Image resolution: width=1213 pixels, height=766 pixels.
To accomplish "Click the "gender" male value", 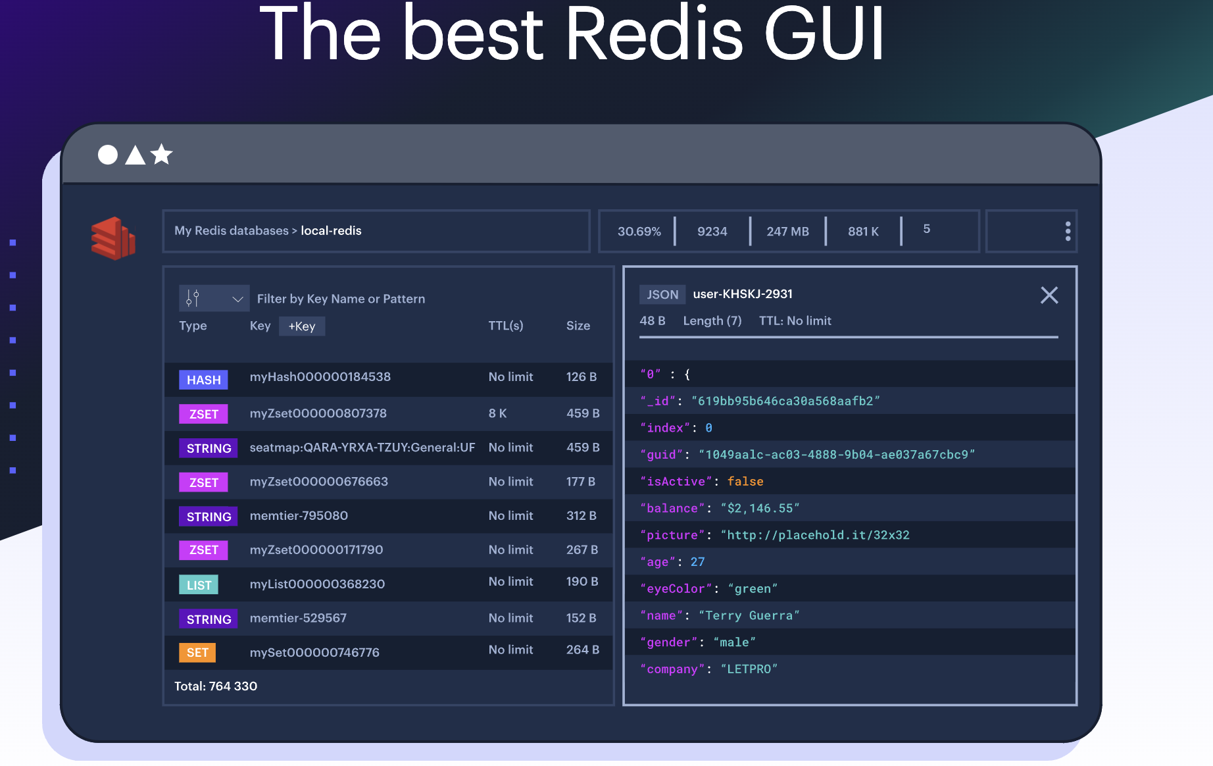I will (x=734, y=643).
